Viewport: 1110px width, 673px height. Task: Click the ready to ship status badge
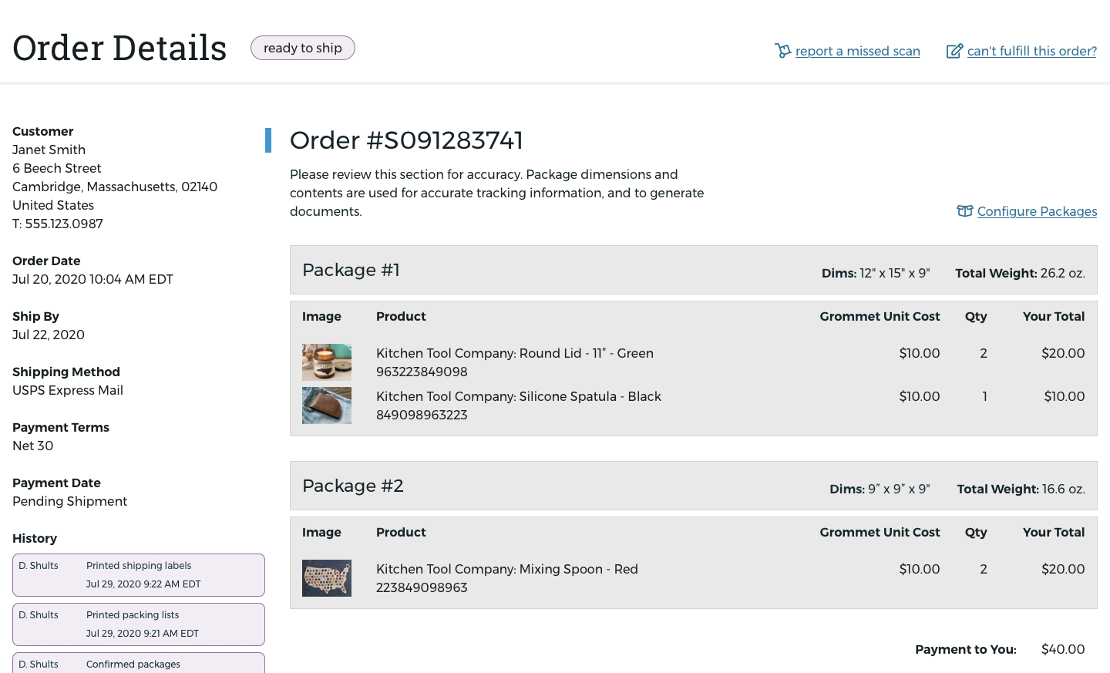click(303, 48)
